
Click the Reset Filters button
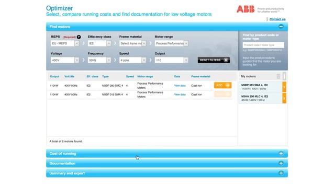(214, 60)
